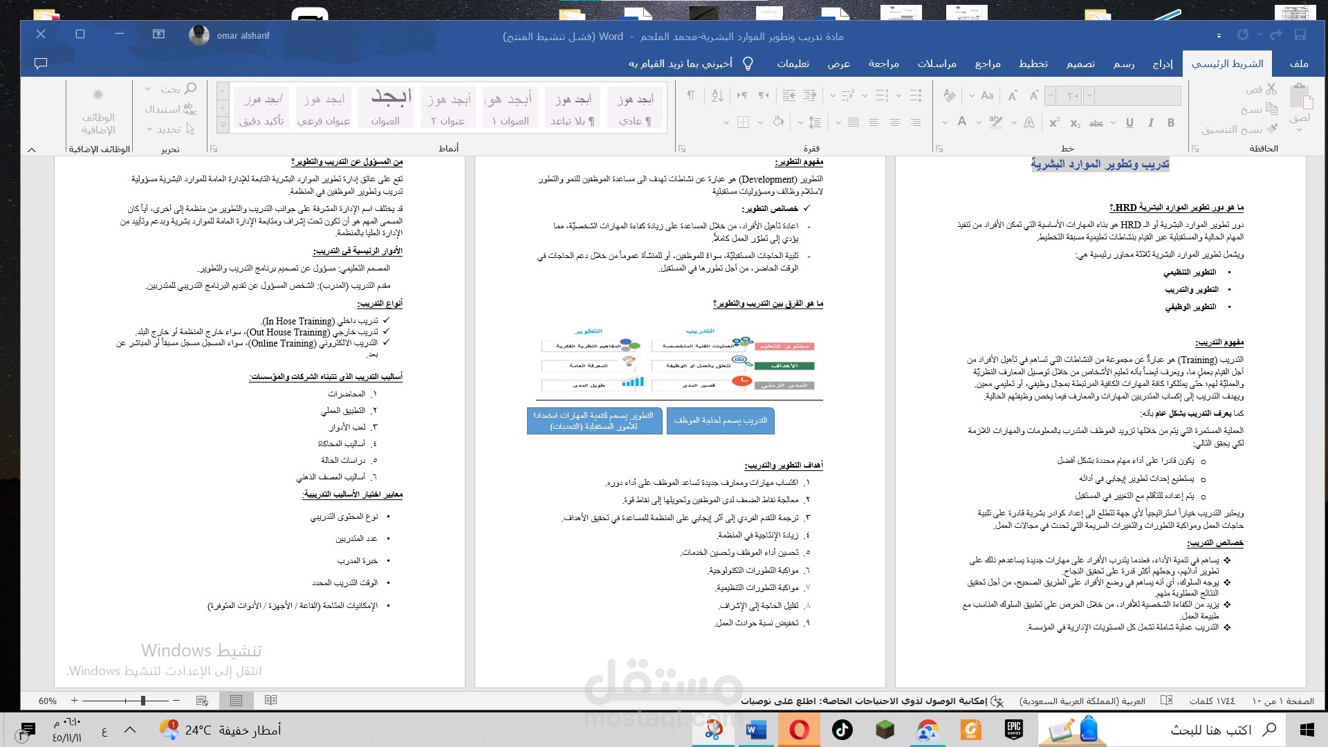Click the Tell Me lightbulb search box

690,64
